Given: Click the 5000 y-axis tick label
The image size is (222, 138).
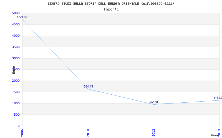Looking at the screenshot, I should click(x=16, y=13).
